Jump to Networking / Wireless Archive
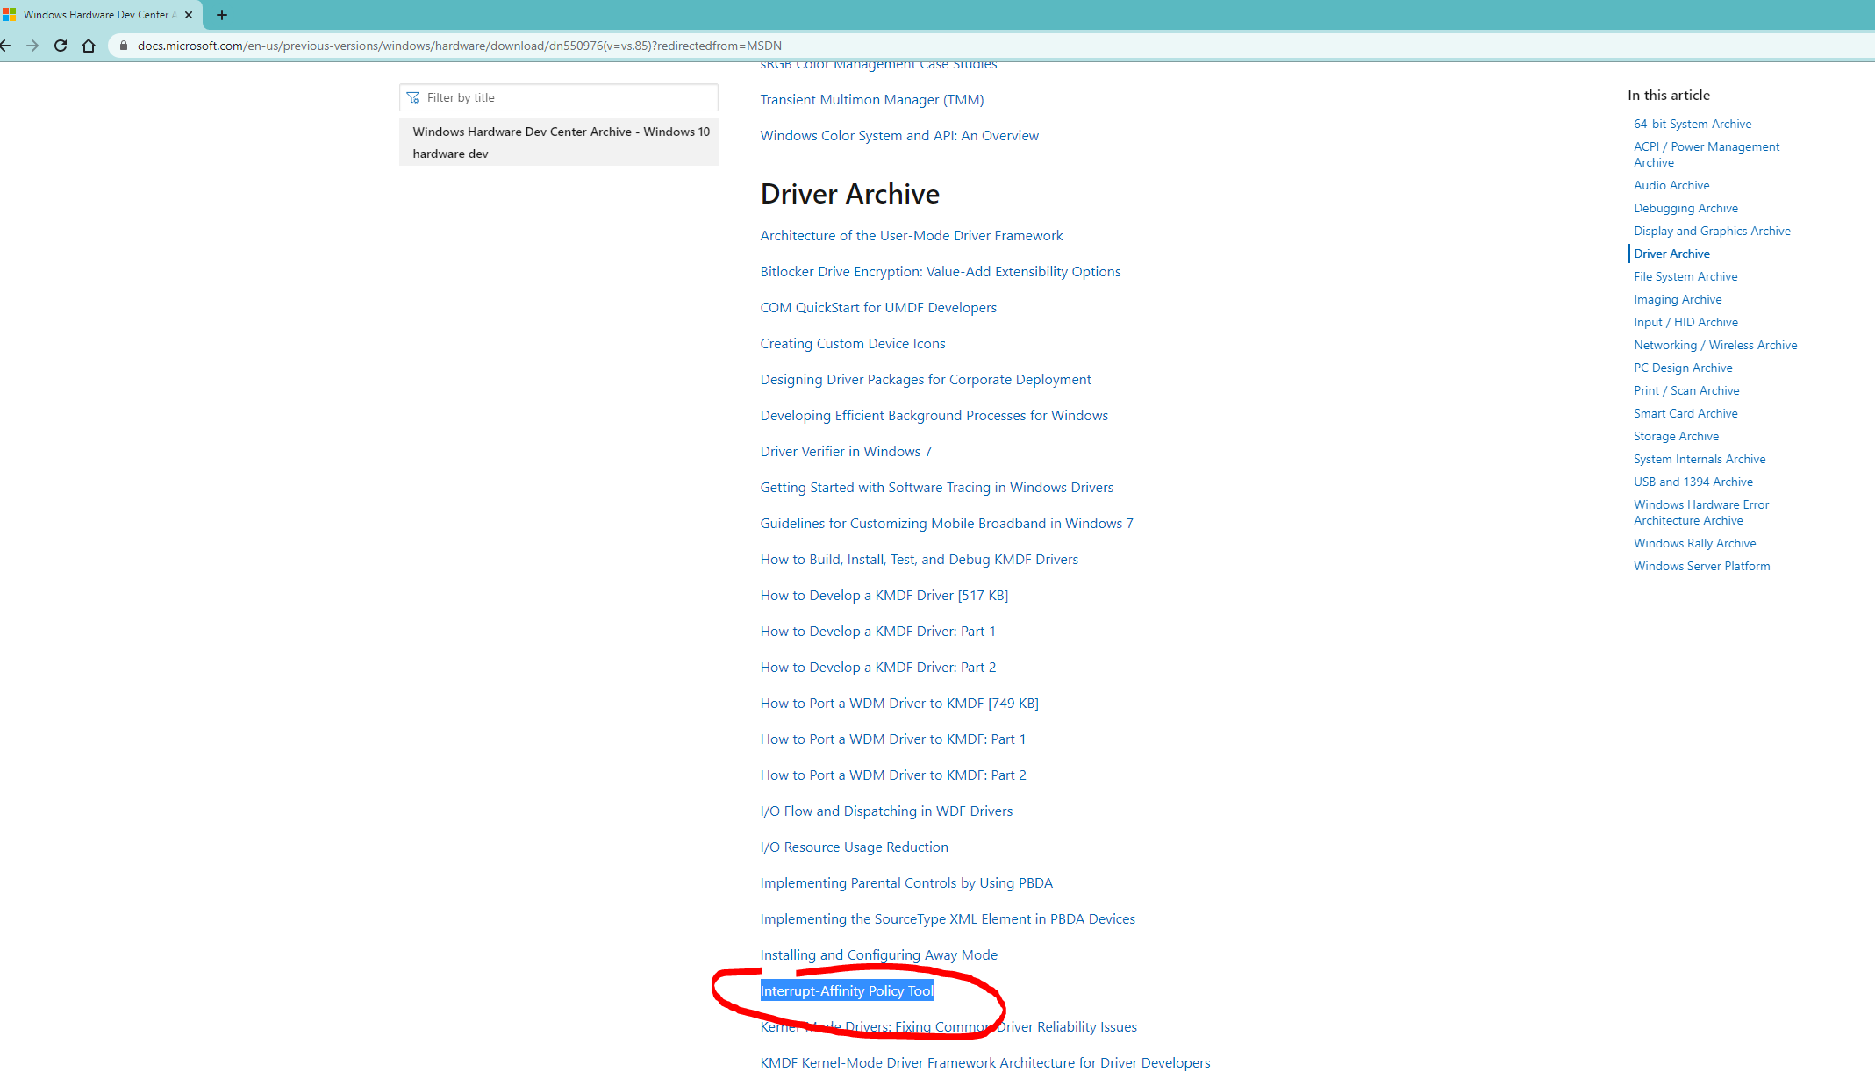 click(x=1715, y=346)
